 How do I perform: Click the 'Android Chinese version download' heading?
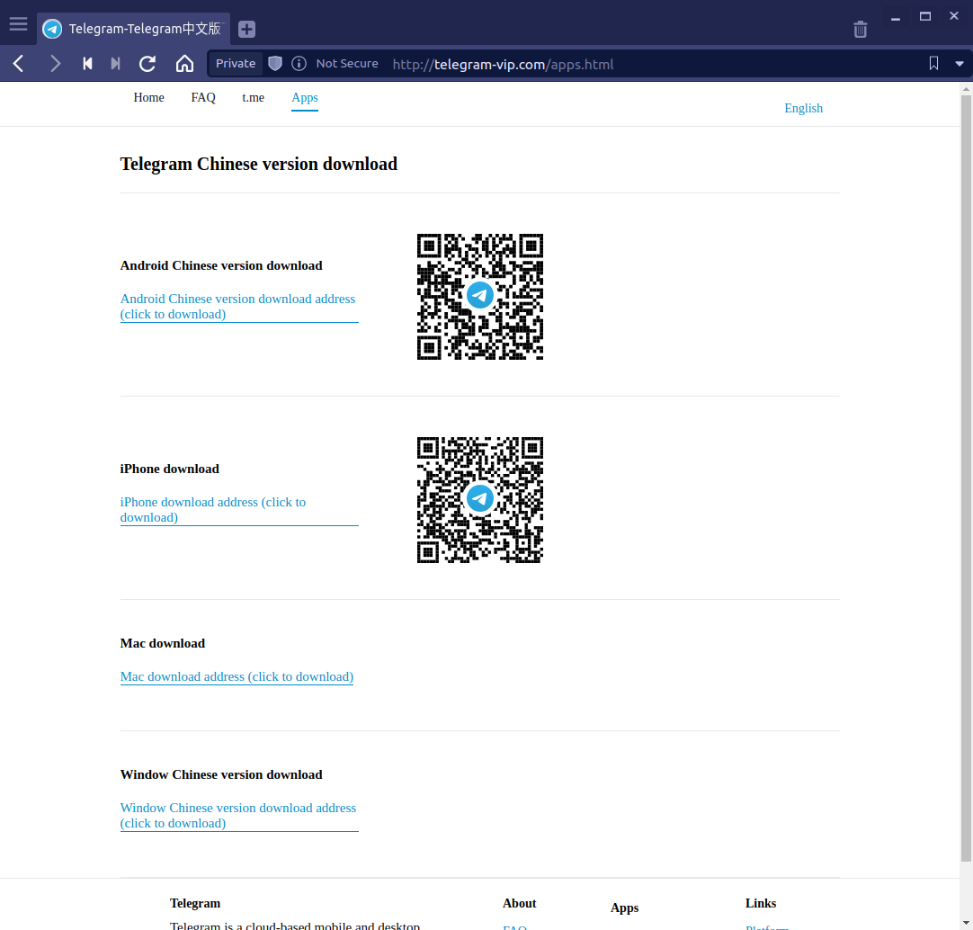pos(221,265)
